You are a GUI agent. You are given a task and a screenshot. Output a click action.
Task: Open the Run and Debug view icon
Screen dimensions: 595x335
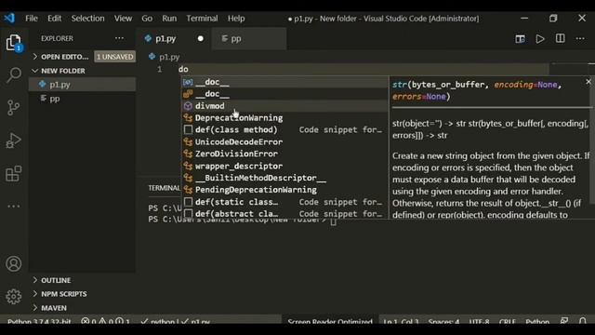(x=14, y=141)
